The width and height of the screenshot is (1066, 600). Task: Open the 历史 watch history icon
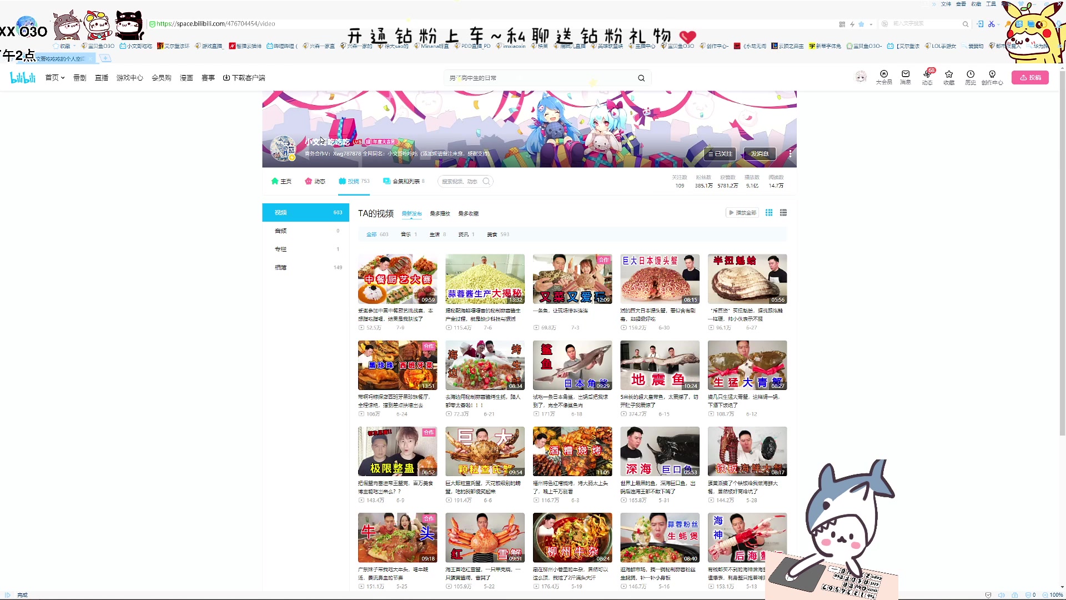[x=970, y=77]
